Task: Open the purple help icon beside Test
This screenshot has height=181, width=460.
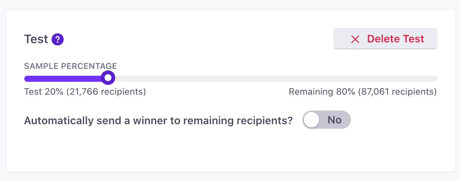Action: [x=58, y=39]
